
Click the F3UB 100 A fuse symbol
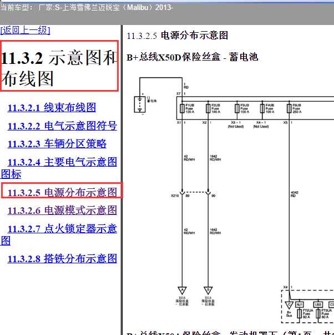[237, 108]
